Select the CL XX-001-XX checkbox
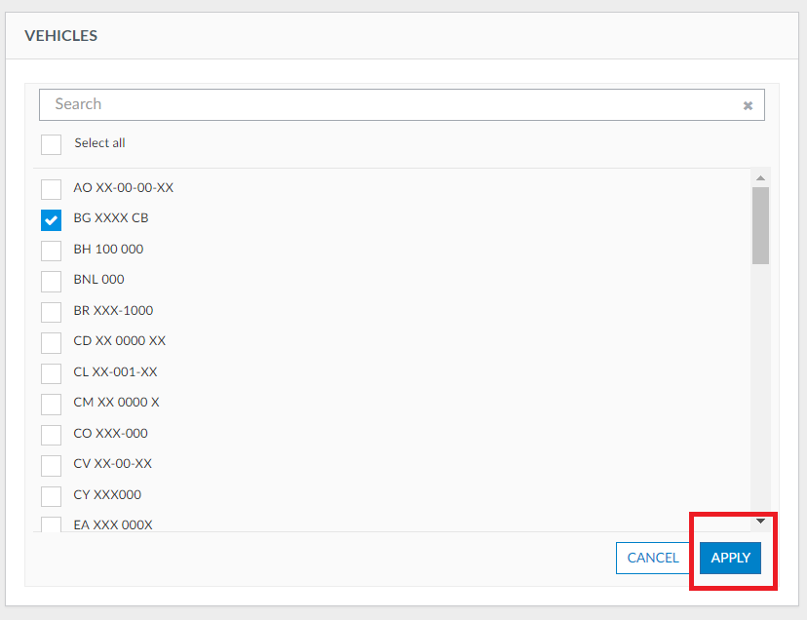The image size is (807, 620). (51, 372)
